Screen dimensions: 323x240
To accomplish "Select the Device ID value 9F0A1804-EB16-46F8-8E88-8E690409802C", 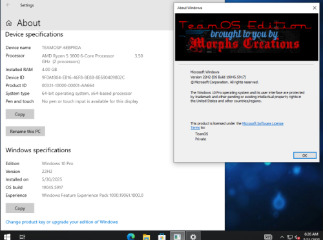I will 83,77.
